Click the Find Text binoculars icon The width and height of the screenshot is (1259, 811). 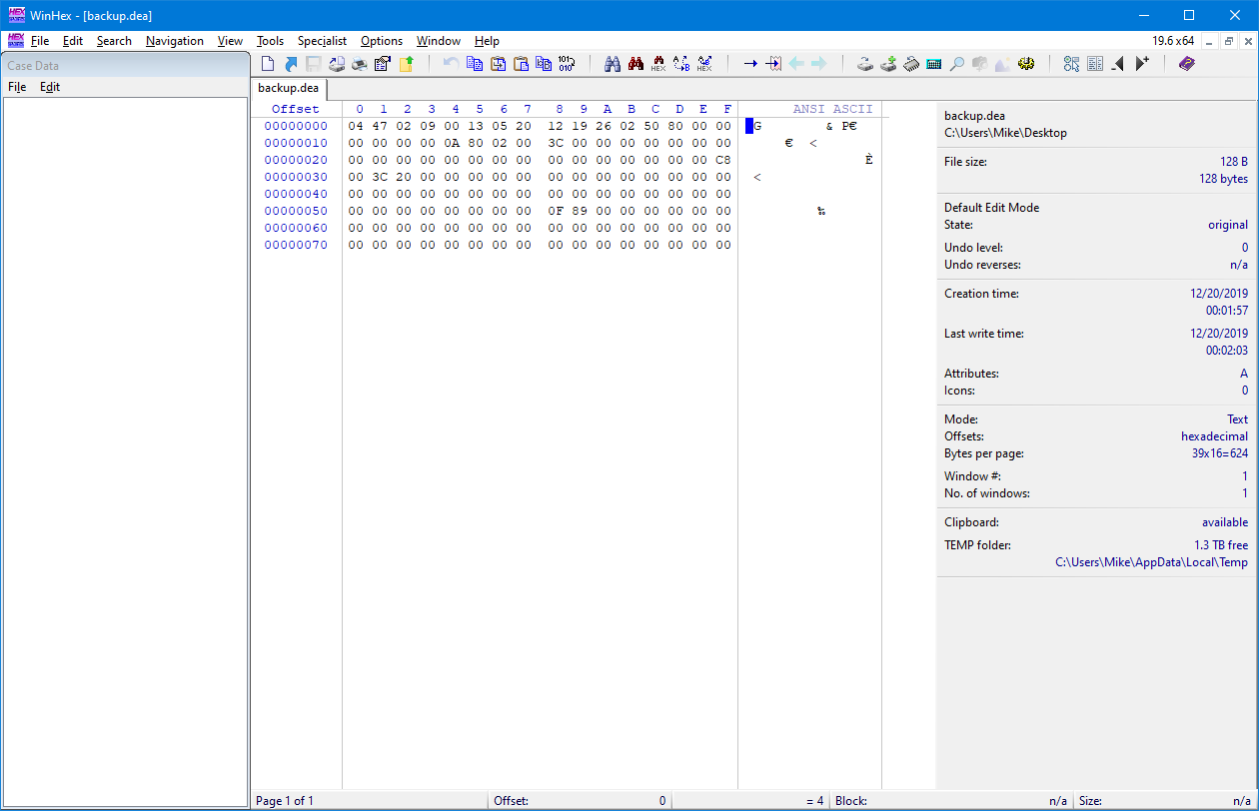click(613, 64)
